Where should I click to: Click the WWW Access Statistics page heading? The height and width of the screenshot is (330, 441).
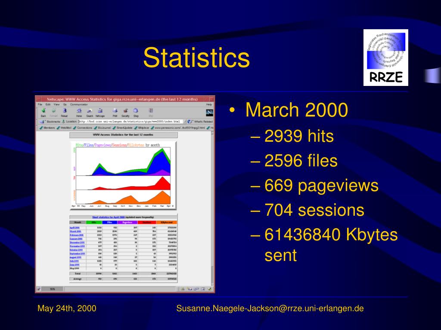[123, 134]
